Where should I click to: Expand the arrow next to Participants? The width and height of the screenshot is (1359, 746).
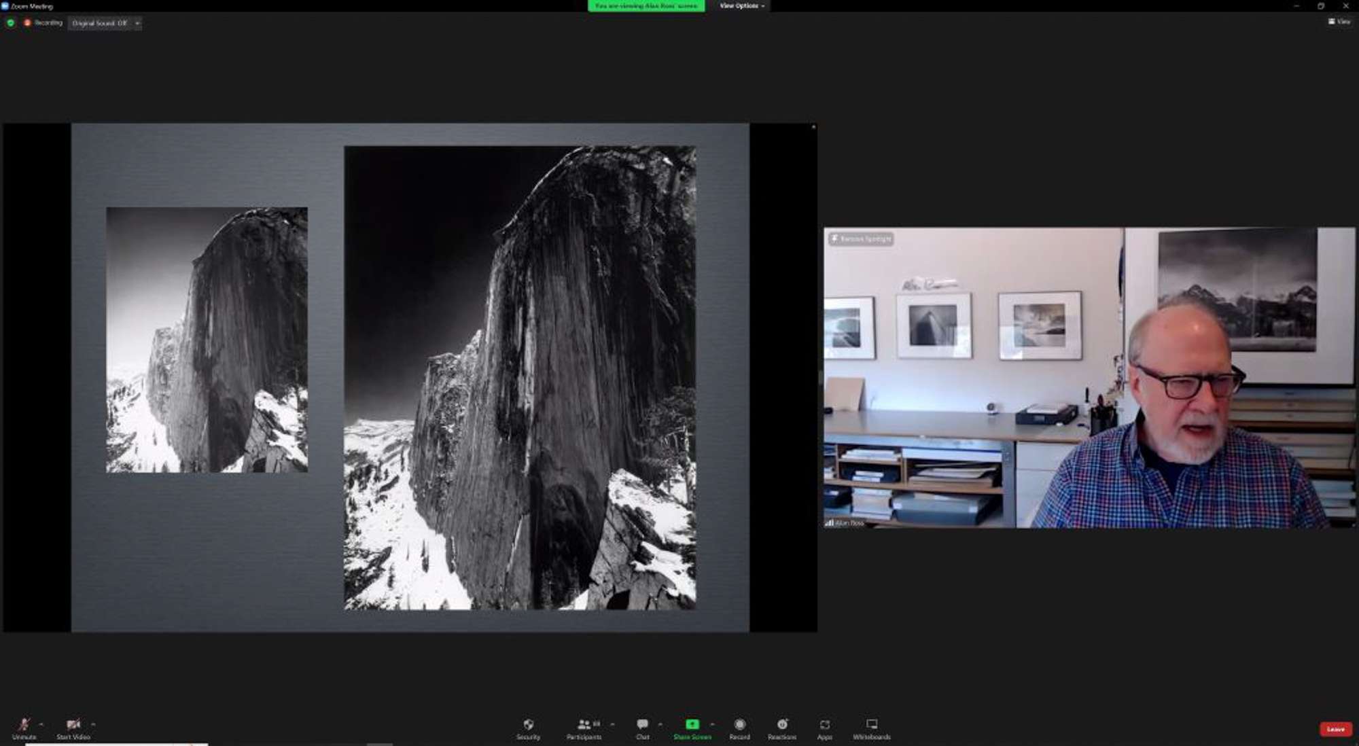[612, 724]
